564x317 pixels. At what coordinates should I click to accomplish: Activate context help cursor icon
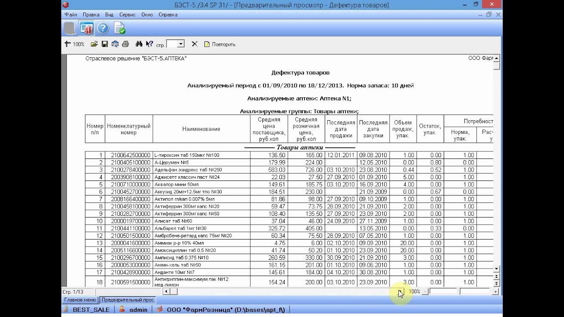click(150, 44)
